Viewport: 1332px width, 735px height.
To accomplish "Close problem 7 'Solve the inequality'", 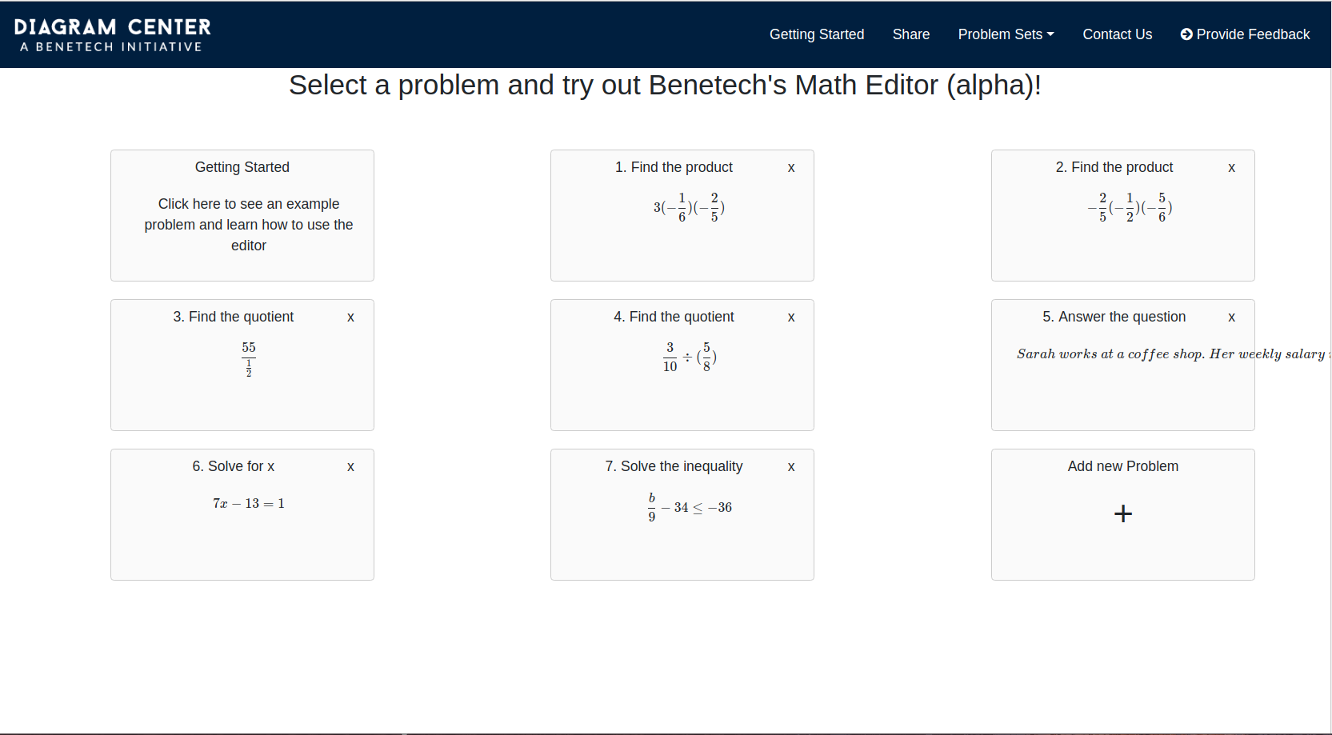I will tap(790, 466).
